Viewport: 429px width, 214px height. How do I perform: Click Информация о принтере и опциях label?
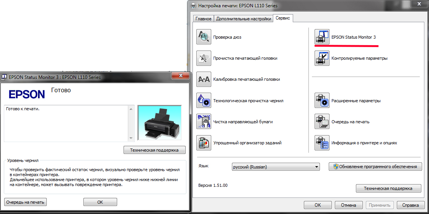364,143
